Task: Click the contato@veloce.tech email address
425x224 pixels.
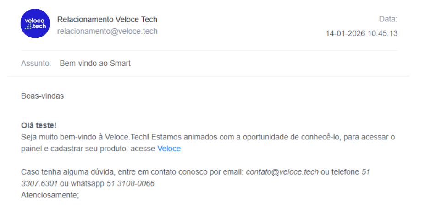Action: point(282,172)
